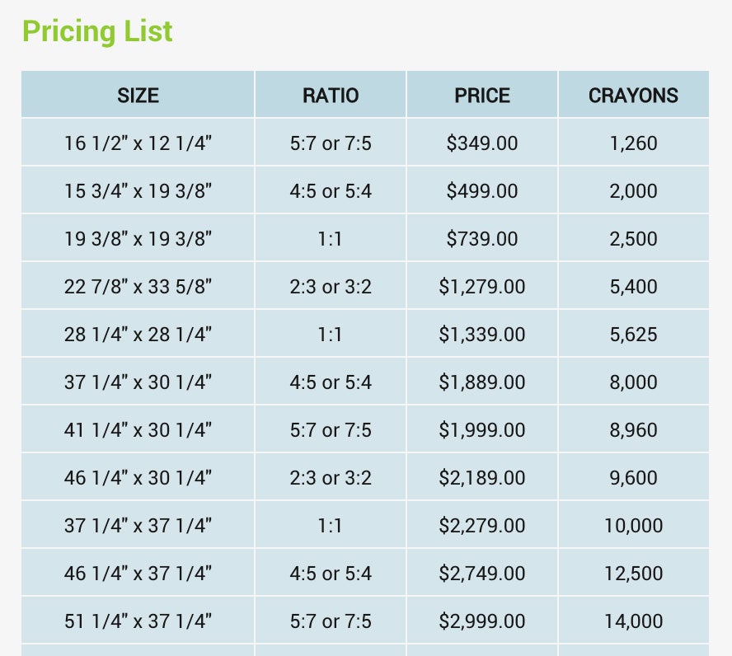Click the $499.00 price cell
Image resolution: width=732 pixels, height=656 pixels.
[x=482, y=191]
